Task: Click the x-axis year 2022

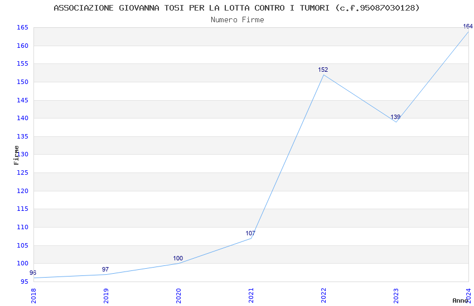Action: tap(323, 296)
